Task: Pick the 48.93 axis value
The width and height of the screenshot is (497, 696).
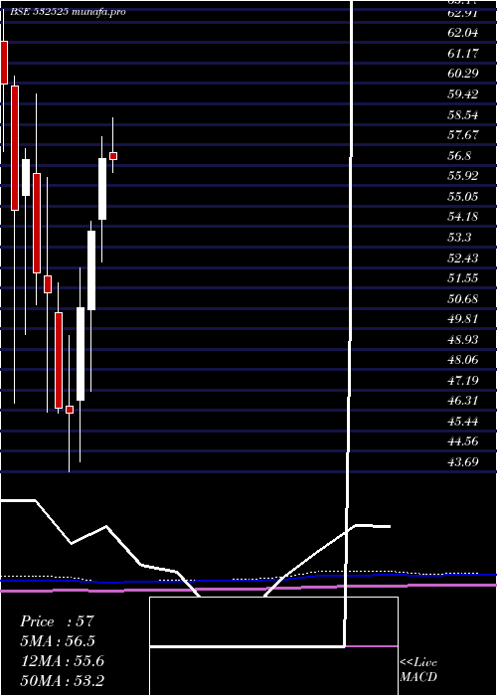Action: 463,340
